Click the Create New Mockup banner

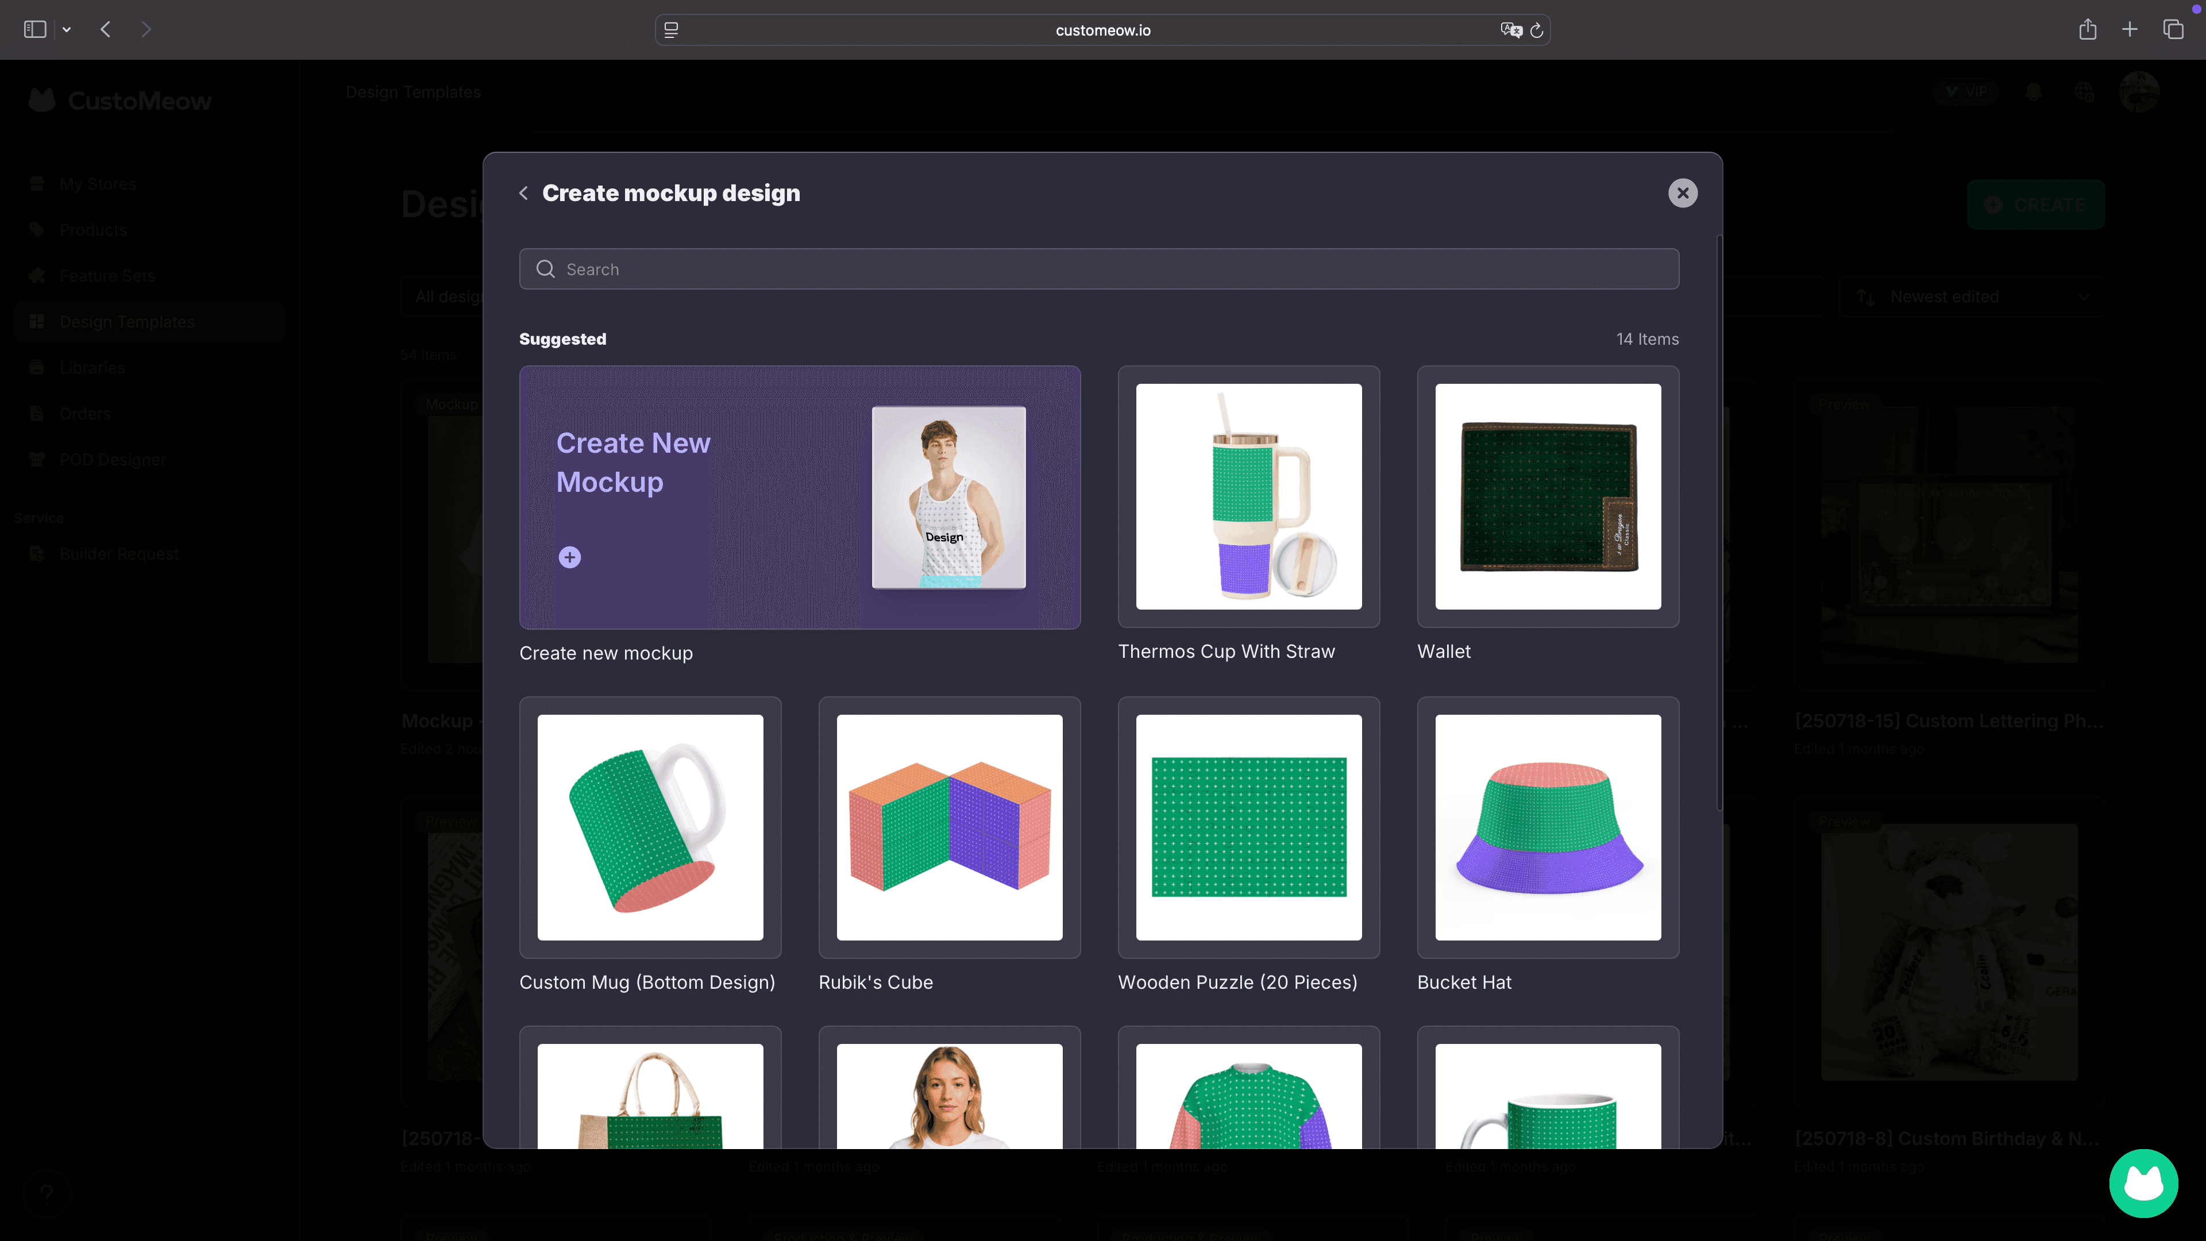pyautogui.click(x=799, y=498)
